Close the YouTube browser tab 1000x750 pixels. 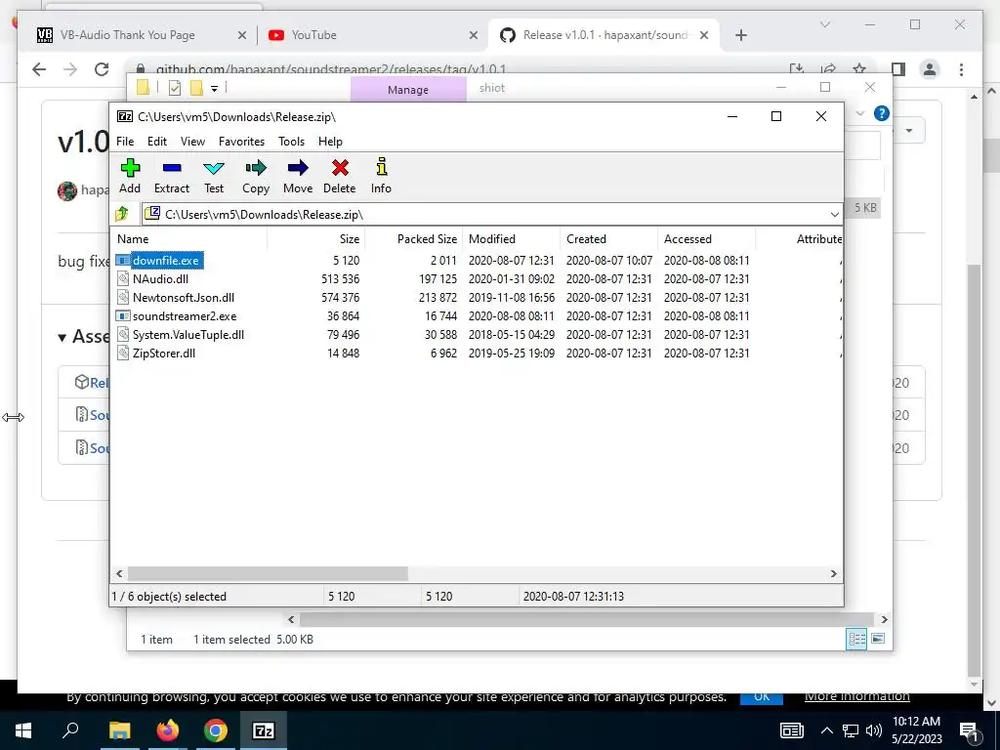(474, 35)
